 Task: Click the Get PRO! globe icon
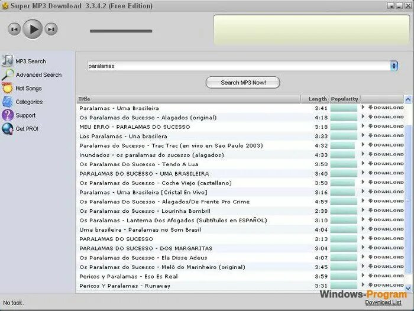[7, 129]
